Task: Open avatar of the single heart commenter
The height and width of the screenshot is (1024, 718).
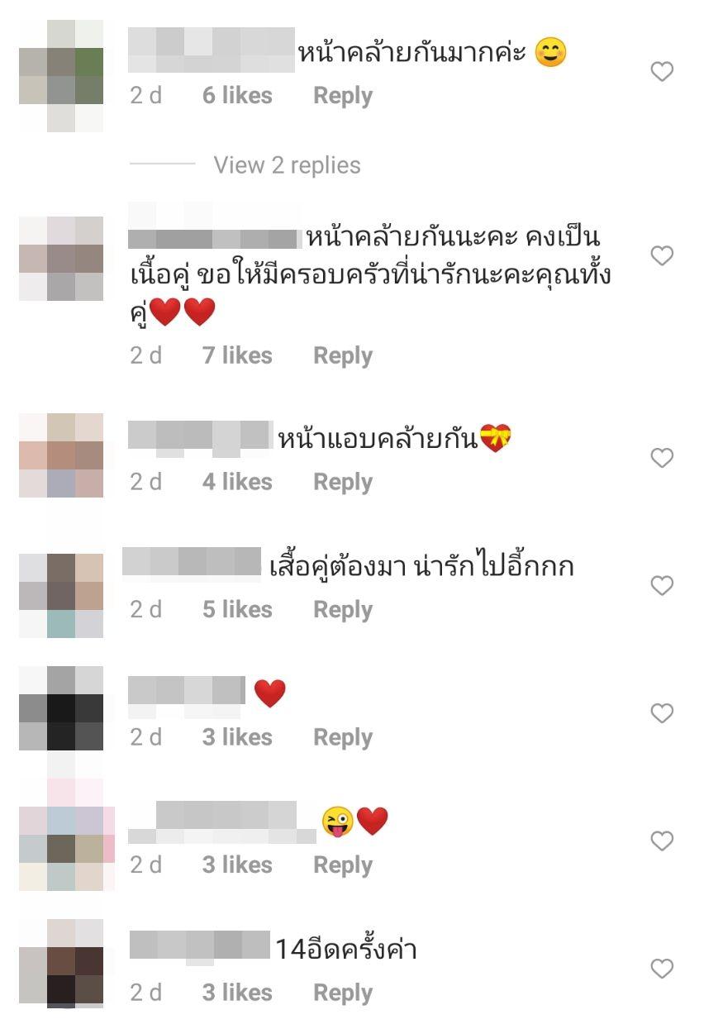Action: [x=61, y=708]
